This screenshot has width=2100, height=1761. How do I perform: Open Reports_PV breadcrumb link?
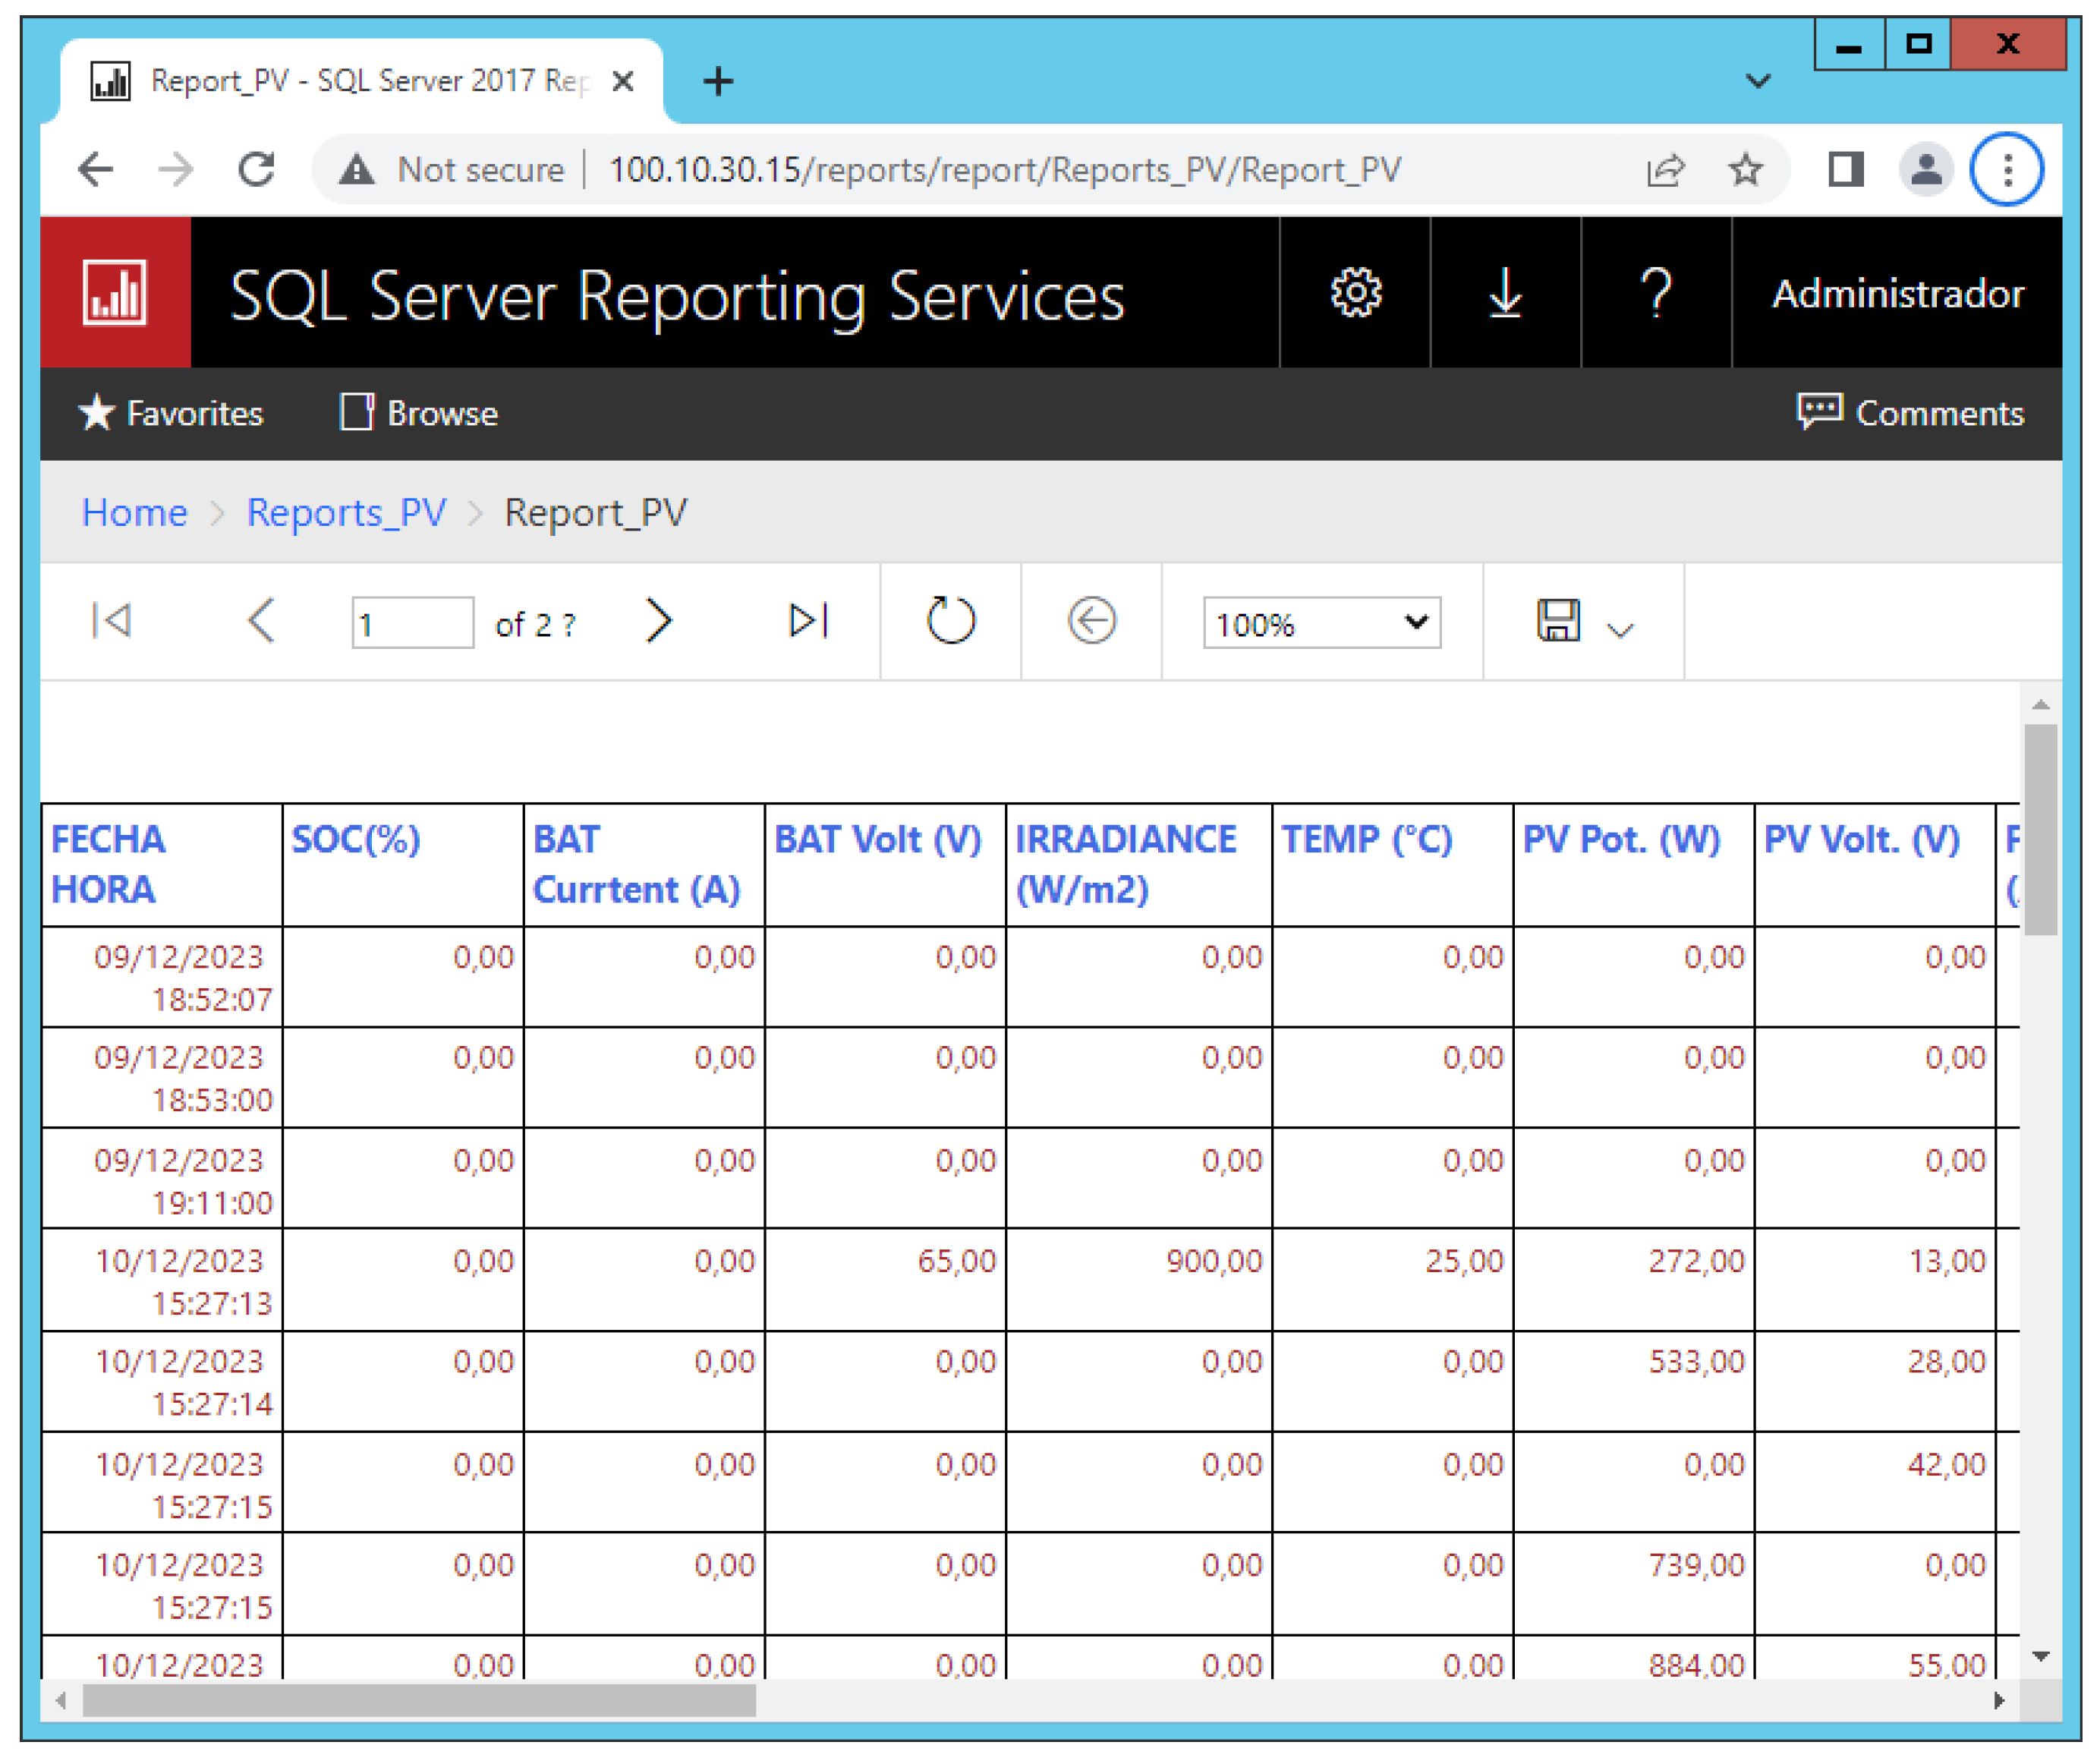click(346, 513)
